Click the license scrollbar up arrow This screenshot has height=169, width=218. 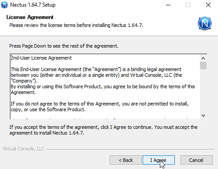click(203, 58)
